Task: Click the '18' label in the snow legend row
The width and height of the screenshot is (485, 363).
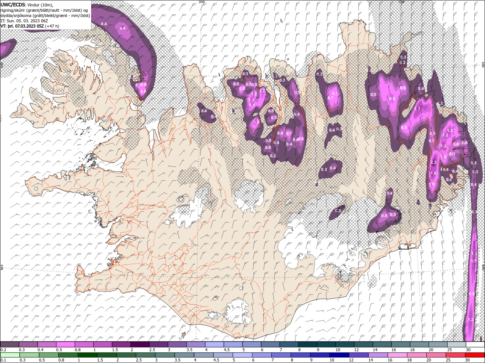Action: point(412,350)
